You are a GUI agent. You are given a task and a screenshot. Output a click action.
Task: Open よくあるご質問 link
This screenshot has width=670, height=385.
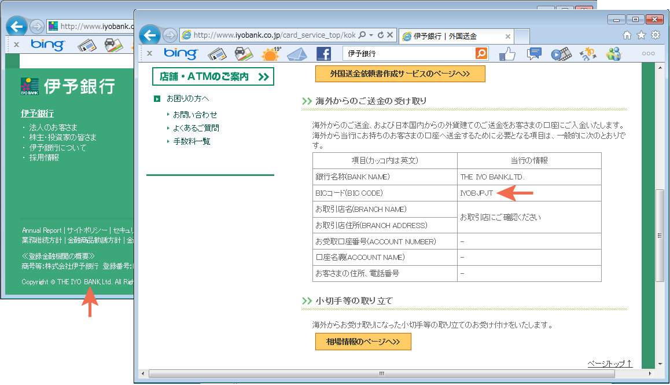[x=196, y=128]
